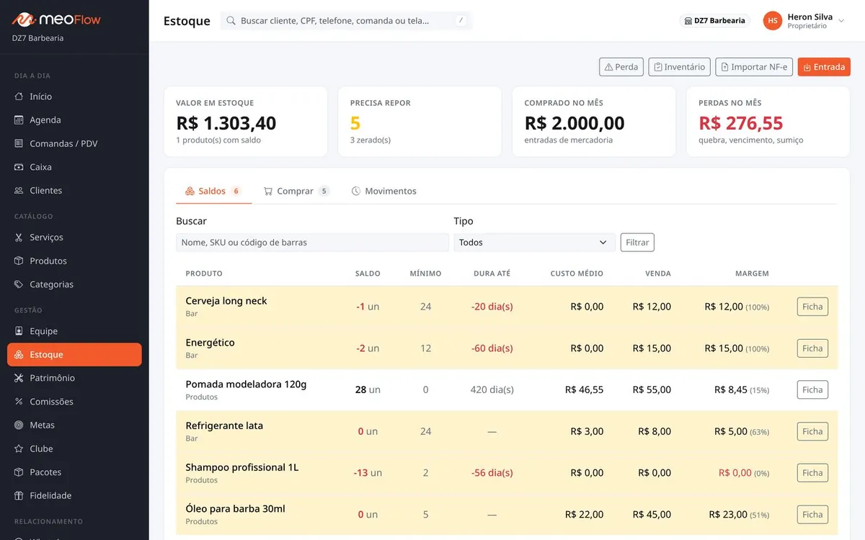Open Ficha for Refrigerante lata
Viewport: 865px width, 540px height.
(812, 432)
